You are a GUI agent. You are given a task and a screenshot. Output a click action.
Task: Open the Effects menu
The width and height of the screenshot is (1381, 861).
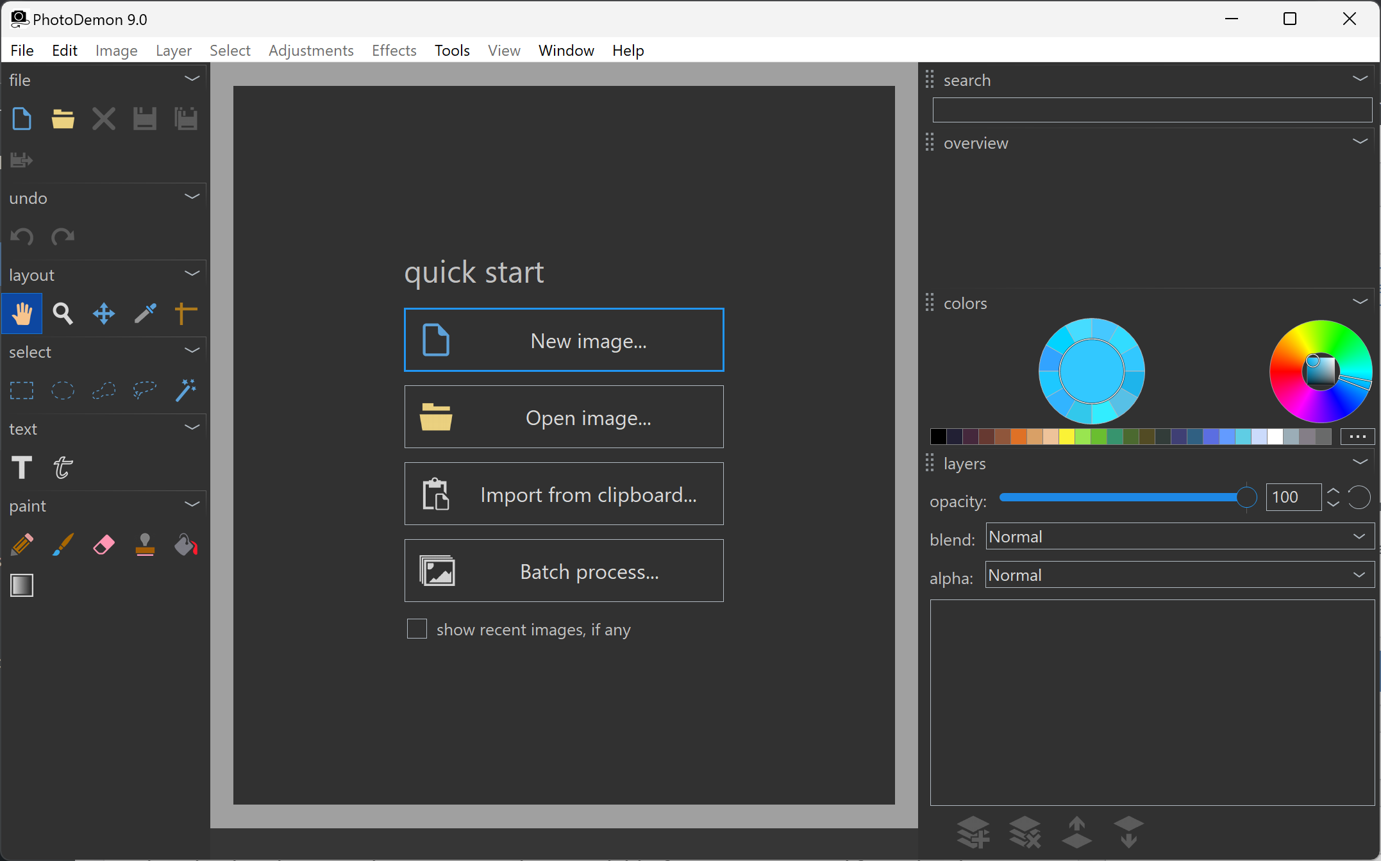(394, 50)
